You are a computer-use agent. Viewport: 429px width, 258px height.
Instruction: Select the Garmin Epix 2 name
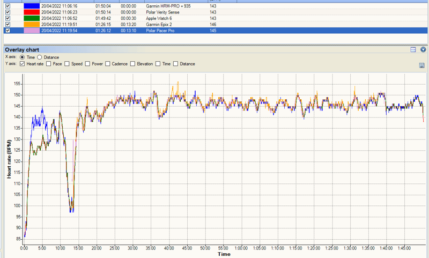pyautogui.click(x=159, y=24)
